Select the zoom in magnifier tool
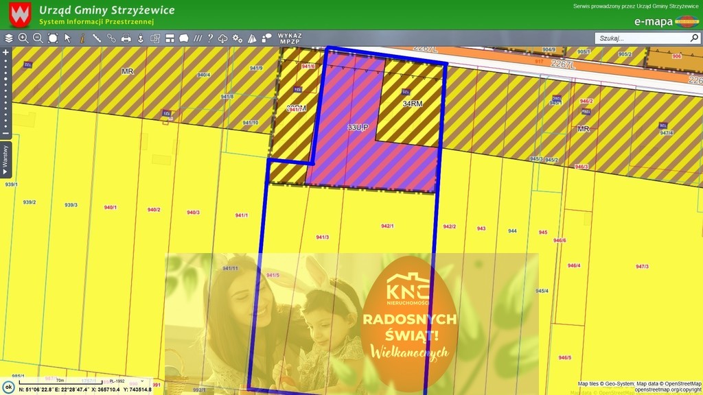 point(23,38)
